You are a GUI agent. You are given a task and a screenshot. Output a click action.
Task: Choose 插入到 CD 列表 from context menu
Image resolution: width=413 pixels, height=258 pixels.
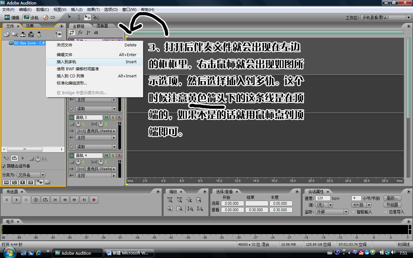[94, 76]
